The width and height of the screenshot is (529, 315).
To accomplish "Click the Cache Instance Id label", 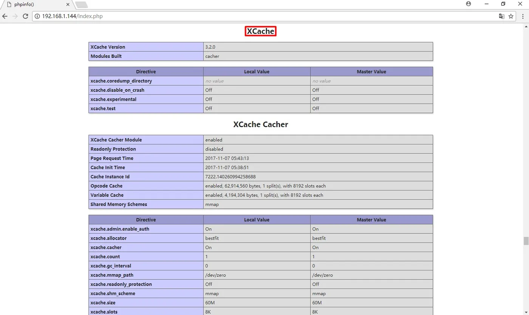I will click(110, 177).
